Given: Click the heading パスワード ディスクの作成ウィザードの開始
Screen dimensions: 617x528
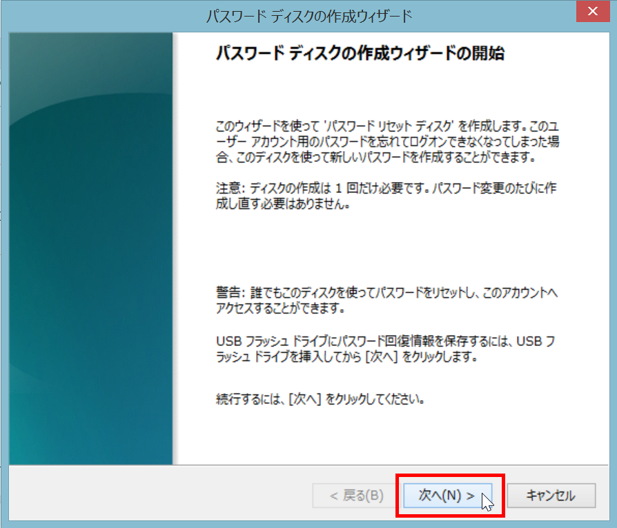Looking at the screenshot, I should pyautogui.click(x=360, y=52).
